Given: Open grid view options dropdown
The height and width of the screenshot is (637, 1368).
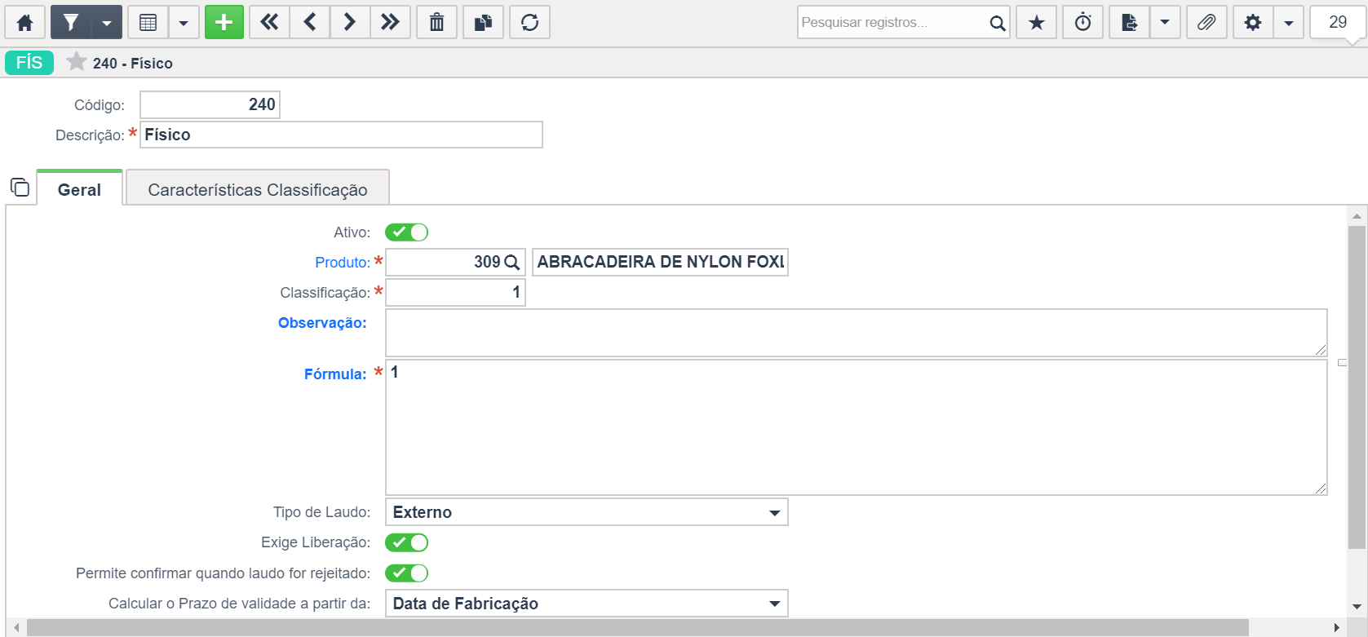Looking at the screenshot, I should pyautogui.click(x=184, y=23).
